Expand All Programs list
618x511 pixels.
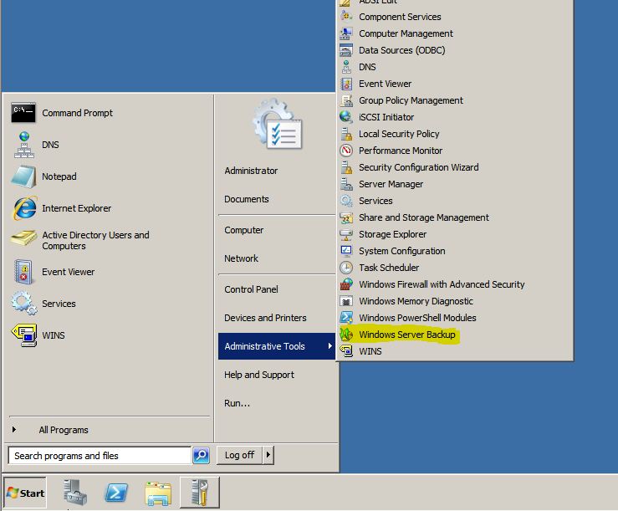click(x=63, y=430)
